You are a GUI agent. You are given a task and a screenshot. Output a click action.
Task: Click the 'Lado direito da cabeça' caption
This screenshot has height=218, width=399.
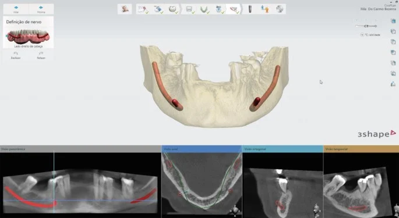pyautogui.click(x=28, y=47)
